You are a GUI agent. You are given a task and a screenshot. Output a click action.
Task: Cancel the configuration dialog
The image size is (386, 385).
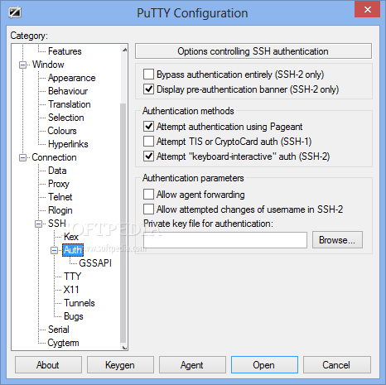click(x=336, y=365)
